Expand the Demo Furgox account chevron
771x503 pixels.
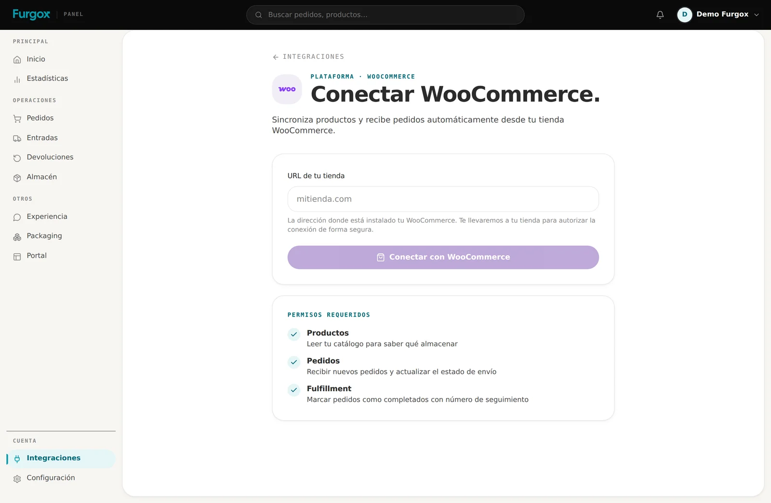757,15
